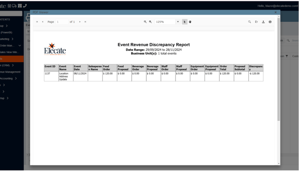Open the 125% zoom level dropdown
The image size is (299, 171).
(x=178, y=22)
